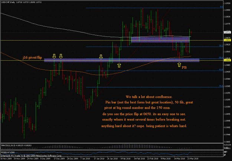232x161 pixels.
Task: Click the 1.0150 price scale value
Action: (228, 107)
